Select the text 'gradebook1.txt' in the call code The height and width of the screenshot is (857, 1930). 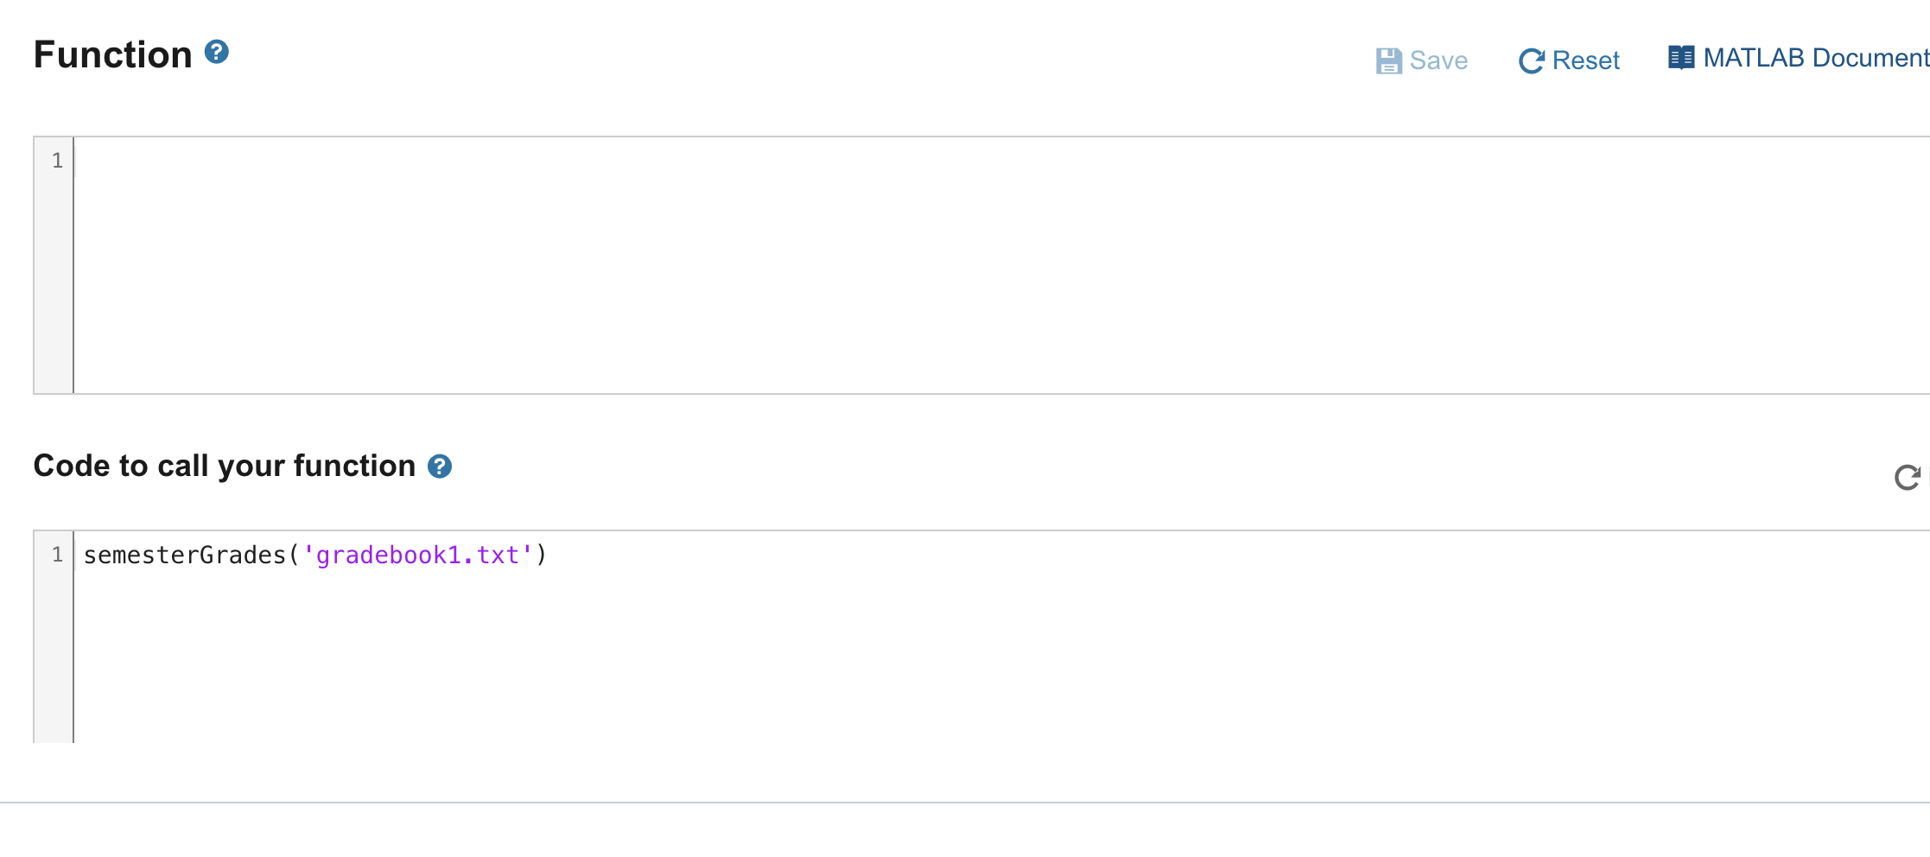click(x=417, y=555)
